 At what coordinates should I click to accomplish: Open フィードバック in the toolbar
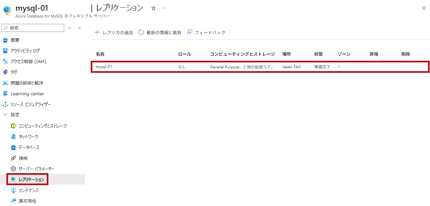pyautogui.click(x=206, y=33)
